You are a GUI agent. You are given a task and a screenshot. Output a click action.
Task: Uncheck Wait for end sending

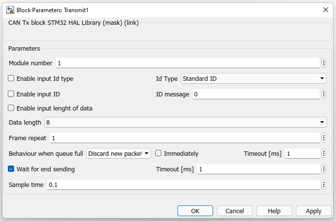click(x=11, y=169)
